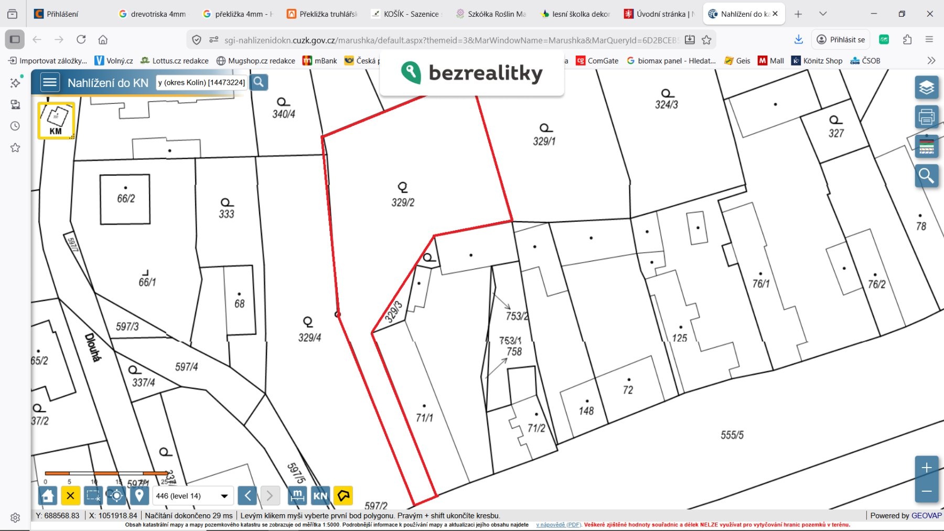The image size is (944, 531).
Task: Toggle the KM base map thumbnail
Action: (56, 121)
